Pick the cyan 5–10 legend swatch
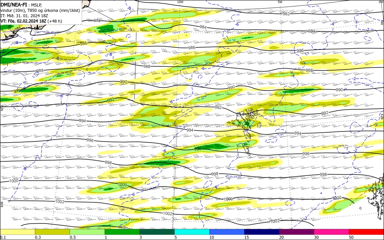 click(x=192, y=232)
